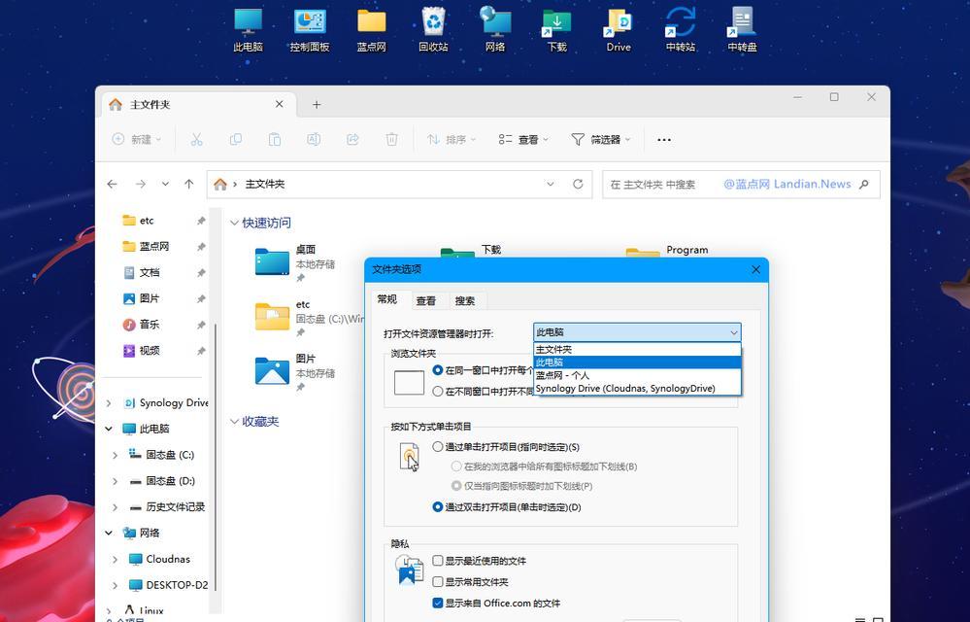Switch to 常规 tab in folder options
Image resolution: width=970 pixels, height=622 pixels.
386,299
